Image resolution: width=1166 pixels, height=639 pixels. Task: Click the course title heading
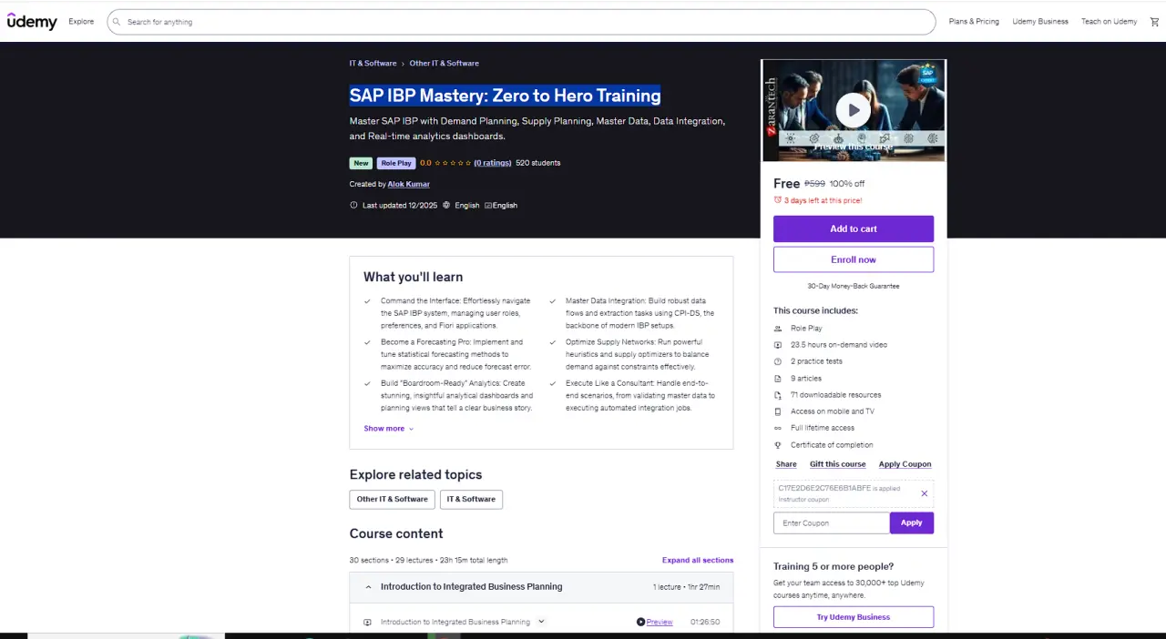click(506, 96)
